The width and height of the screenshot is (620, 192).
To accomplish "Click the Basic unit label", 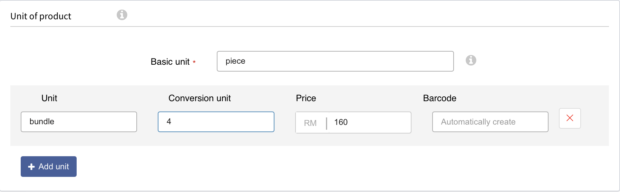I will (170, 62).
